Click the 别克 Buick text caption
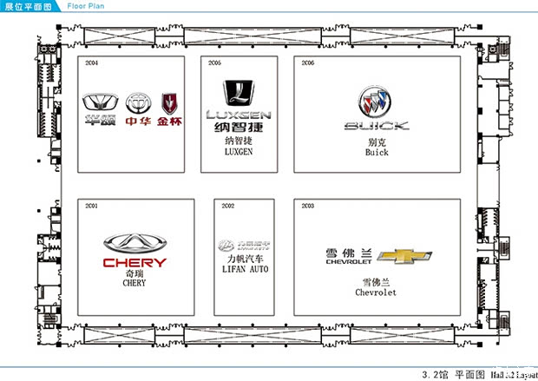This screenshot has width=538, height=381. point(376,147)
